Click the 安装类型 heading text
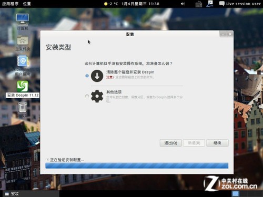 58,47
